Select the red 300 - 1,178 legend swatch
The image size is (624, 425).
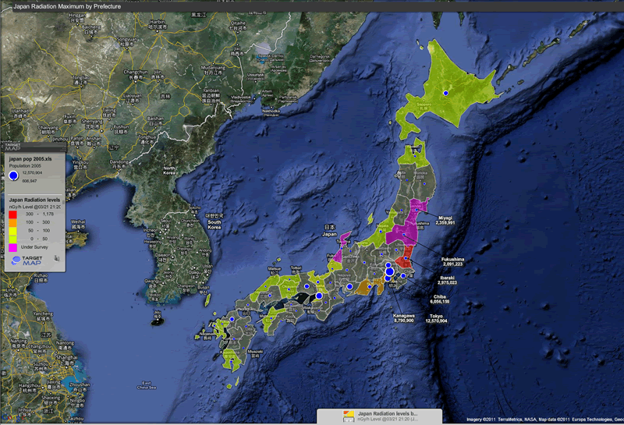pos(12,213)
